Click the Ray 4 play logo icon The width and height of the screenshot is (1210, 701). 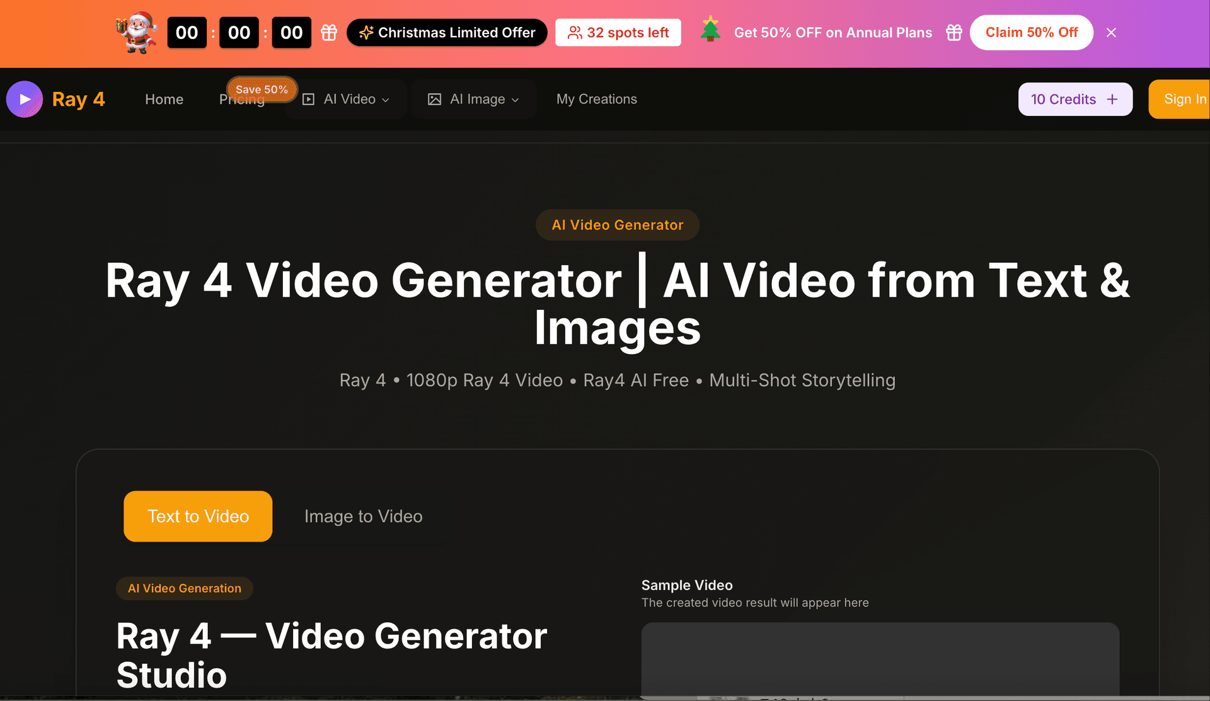point(25,100)
